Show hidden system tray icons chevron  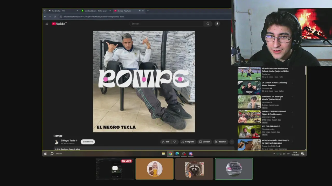(274, 154)
